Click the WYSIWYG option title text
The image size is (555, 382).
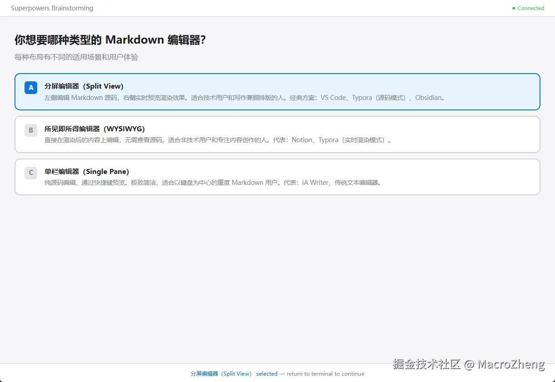tap(94, 129)
